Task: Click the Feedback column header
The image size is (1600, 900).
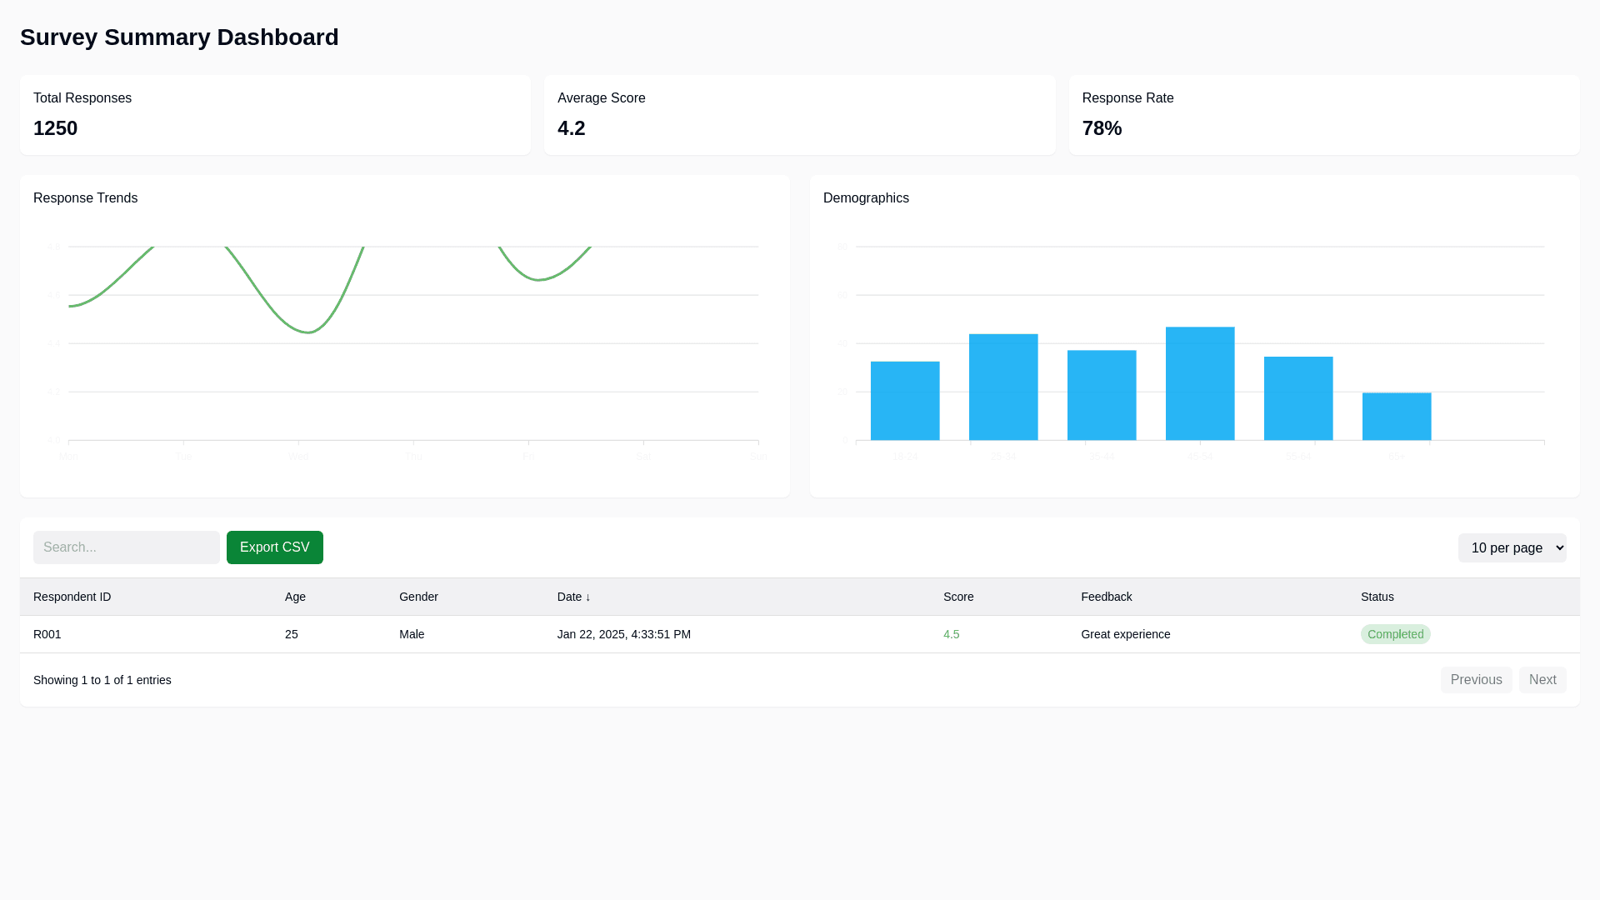Action: 1106,597
